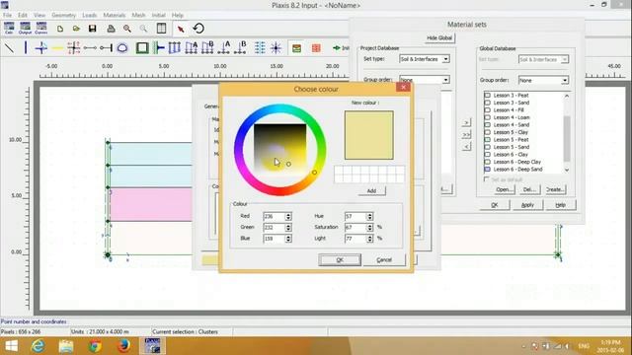Select the geometry line tool
The width and height of the screenshot is (632, 355).
[x=9, y=48]
